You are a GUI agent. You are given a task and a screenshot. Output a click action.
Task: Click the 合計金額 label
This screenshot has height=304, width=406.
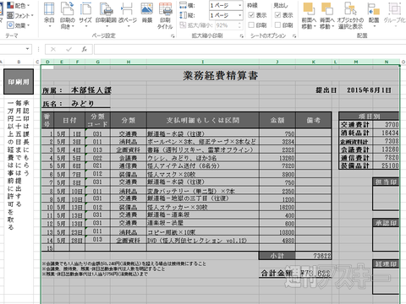click(x=277, y=273)
